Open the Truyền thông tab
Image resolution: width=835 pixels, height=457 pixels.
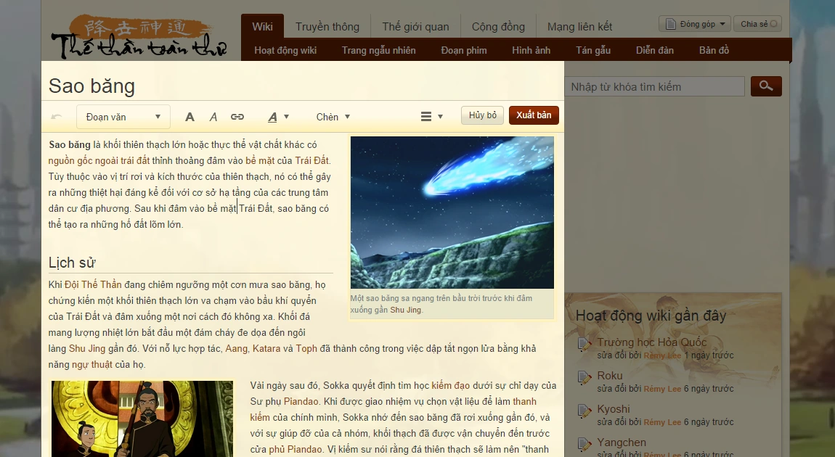coord(327,27)
